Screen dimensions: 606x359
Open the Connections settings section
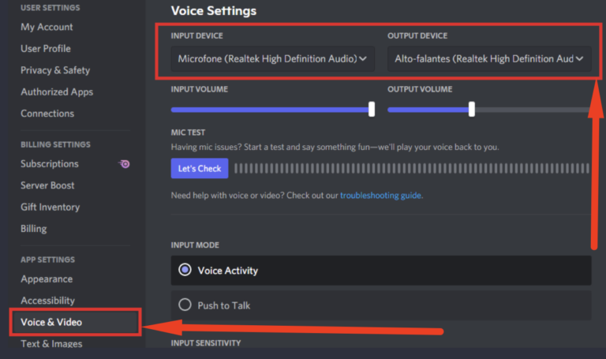point(47,113)
